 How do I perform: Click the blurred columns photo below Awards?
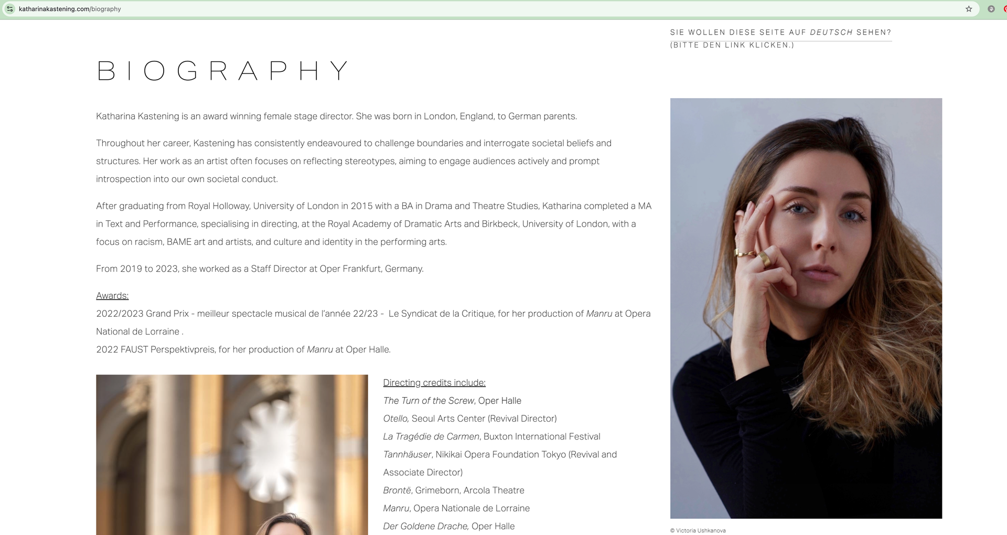coord(232,455)
